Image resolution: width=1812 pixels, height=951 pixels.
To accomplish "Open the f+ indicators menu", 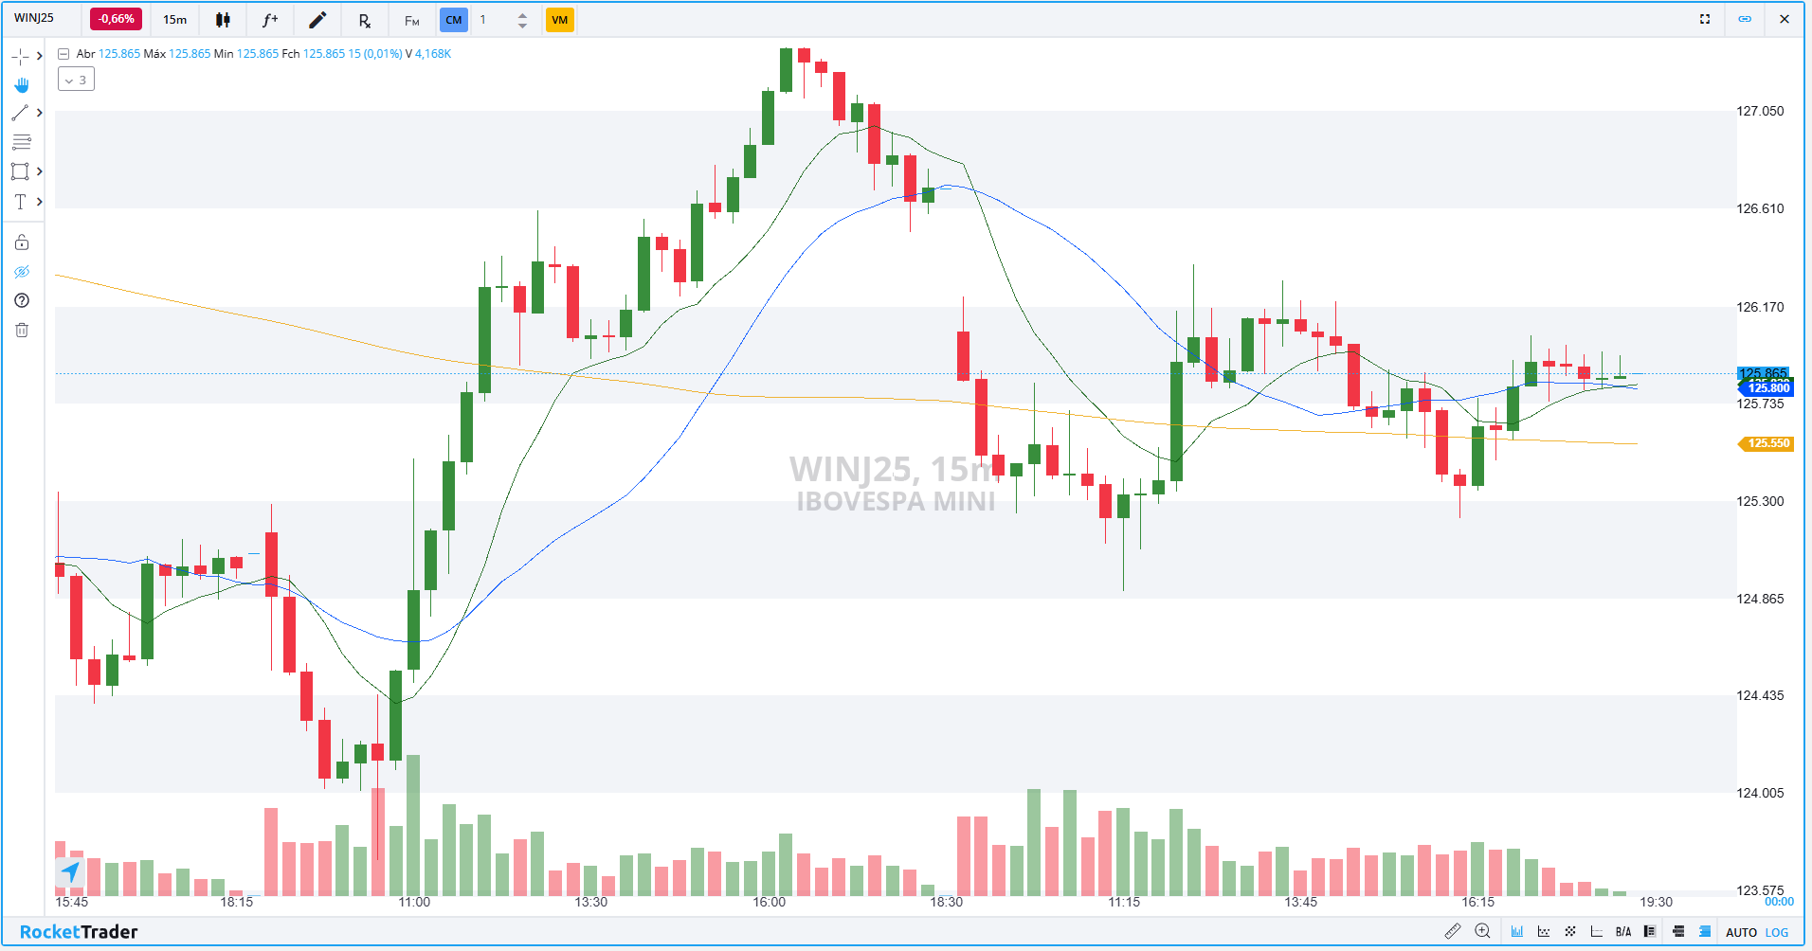I will click(x=270, y=20).
